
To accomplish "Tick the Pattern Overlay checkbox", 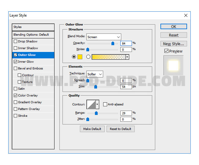I will pos(15,109).
